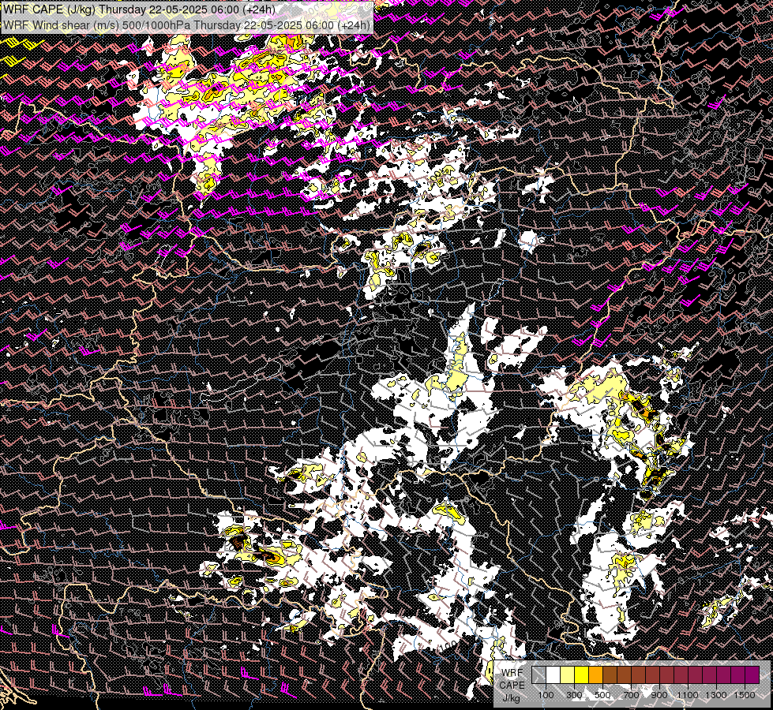Select the orange legend swatch
This screenshot has height=710, width=773.
596,674
